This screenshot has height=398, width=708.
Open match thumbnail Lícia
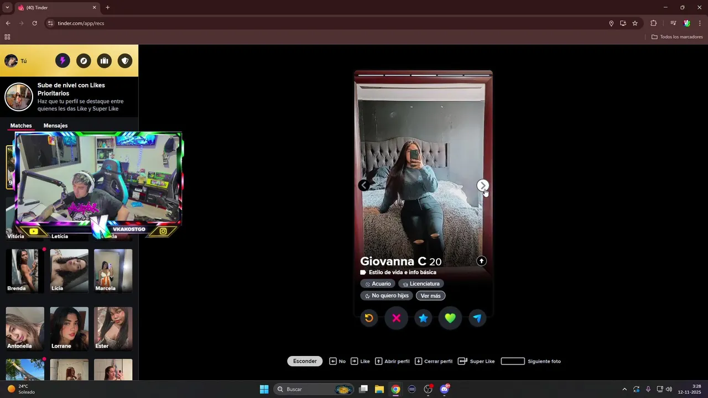tap(69, 270)
